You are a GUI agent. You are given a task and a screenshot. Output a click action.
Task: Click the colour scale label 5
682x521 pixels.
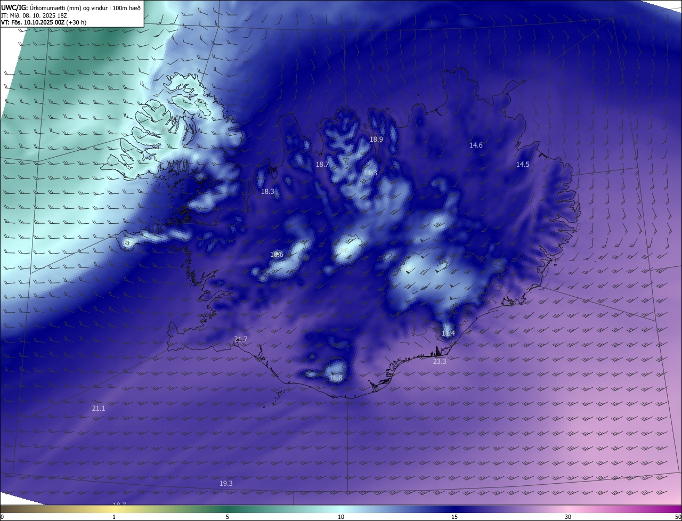coord(228,517)
